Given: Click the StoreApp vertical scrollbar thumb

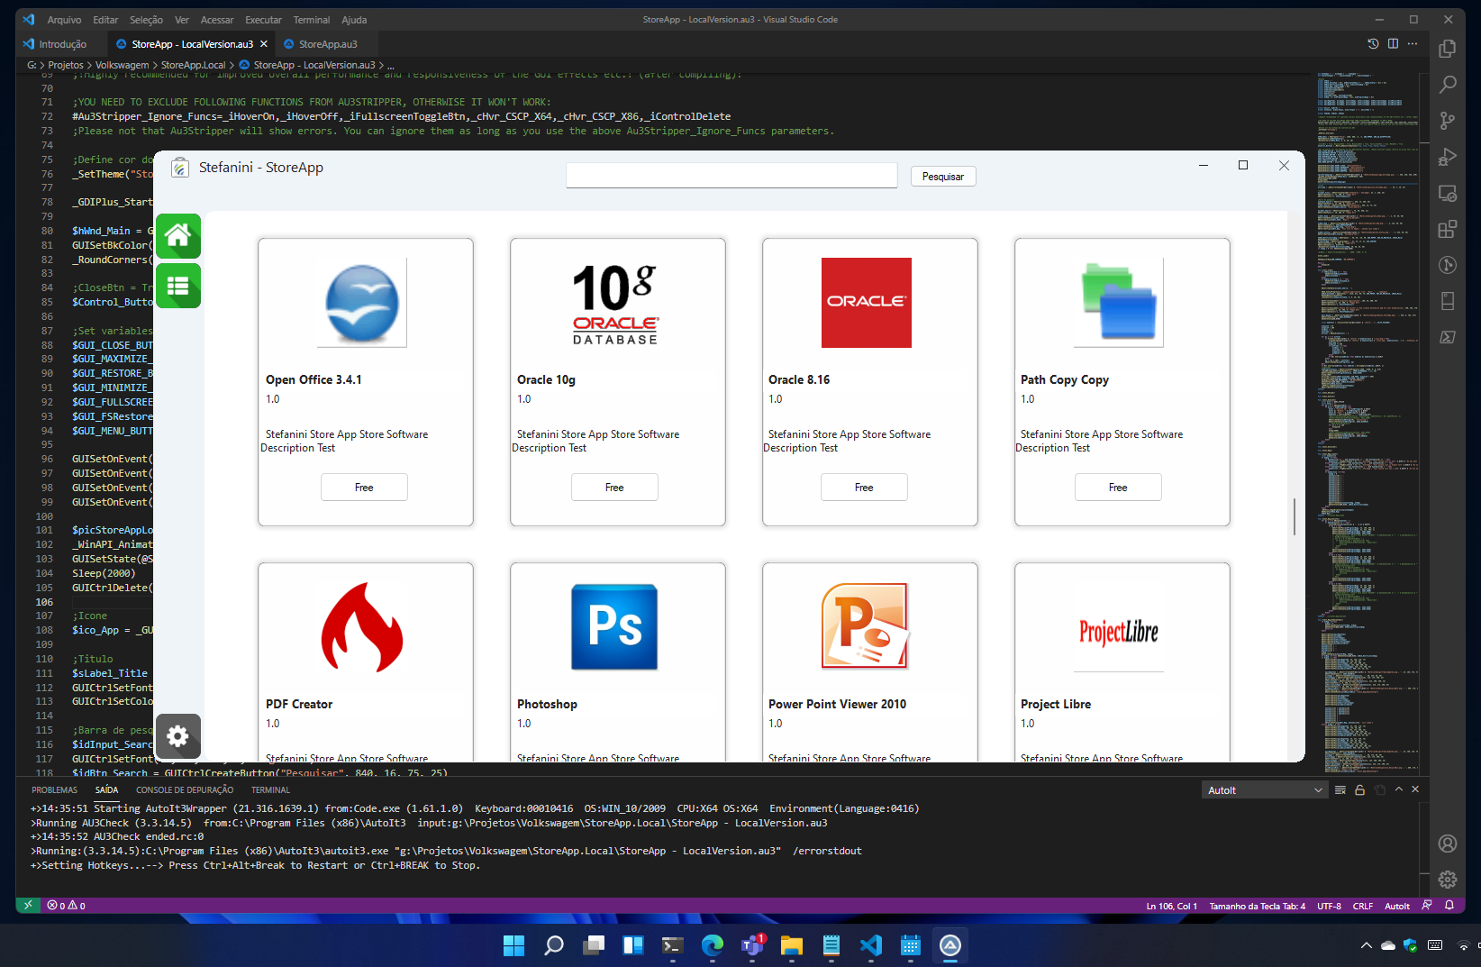Looking at the screenshot, I should (1295, 516).
